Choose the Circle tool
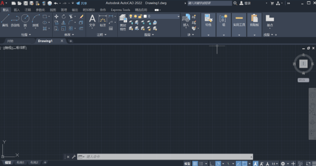This screenshot has height=166, width=316. 25,21
